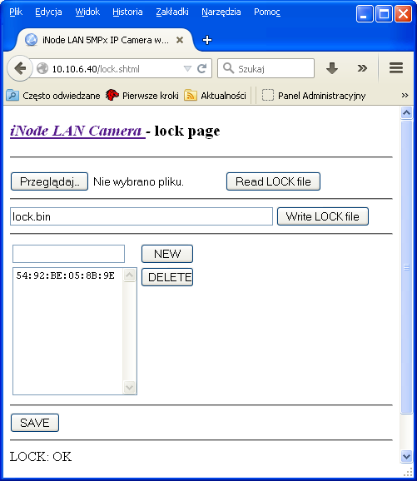Click the LOCK: OK status text

[41, 457]
